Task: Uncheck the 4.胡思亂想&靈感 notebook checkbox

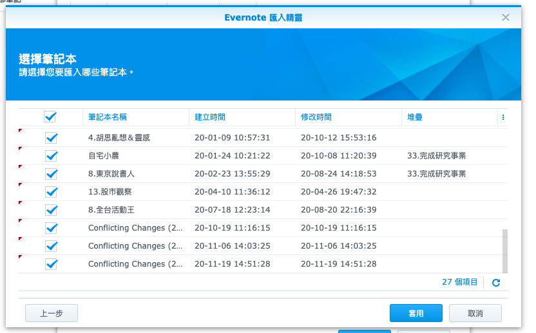Action: click(x=52, y=138)
